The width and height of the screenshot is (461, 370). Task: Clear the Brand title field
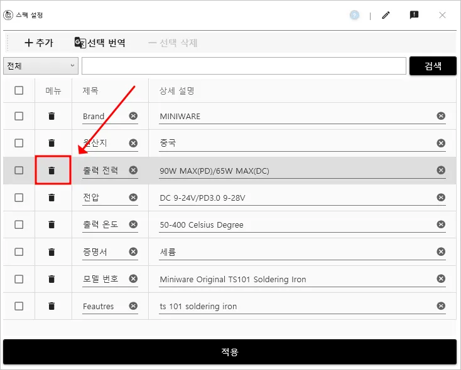[133, 116]
